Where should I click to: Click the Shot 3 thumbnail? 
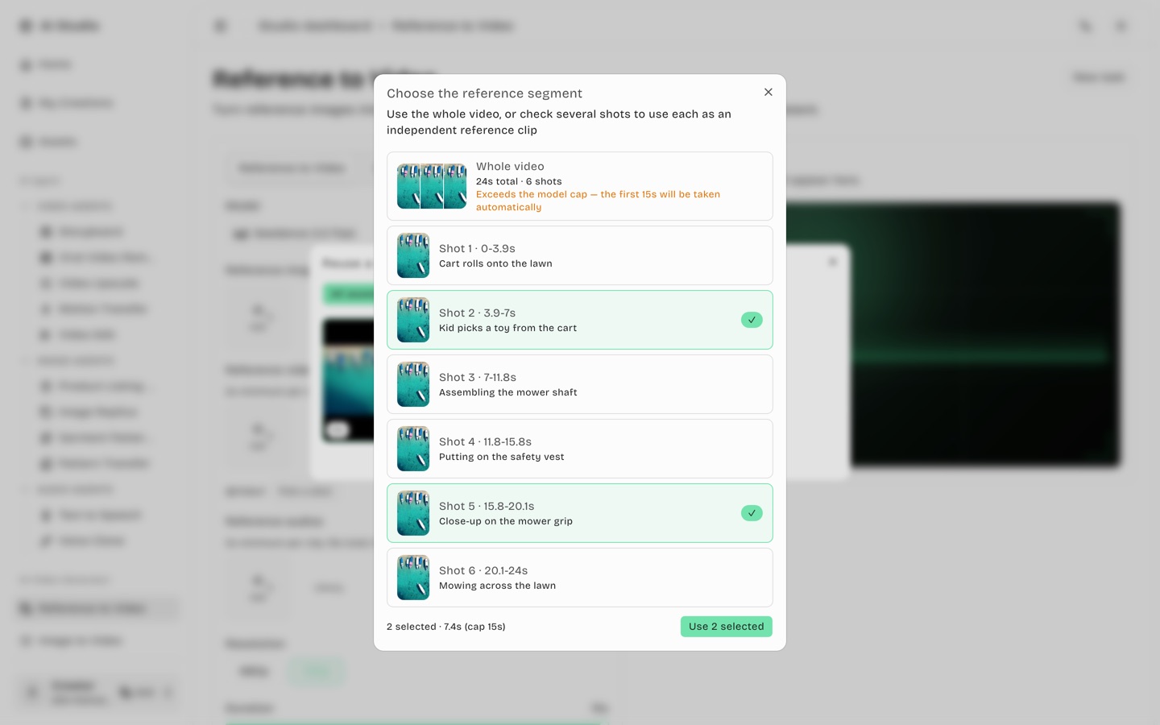coord(413,384)
